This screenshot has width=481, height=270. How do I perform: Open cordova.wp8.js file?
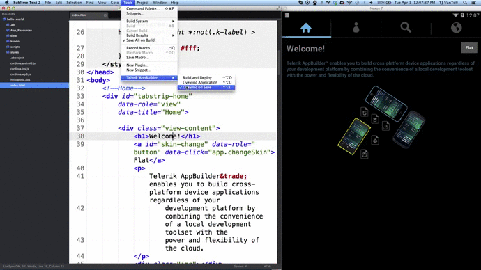(20, 74)
